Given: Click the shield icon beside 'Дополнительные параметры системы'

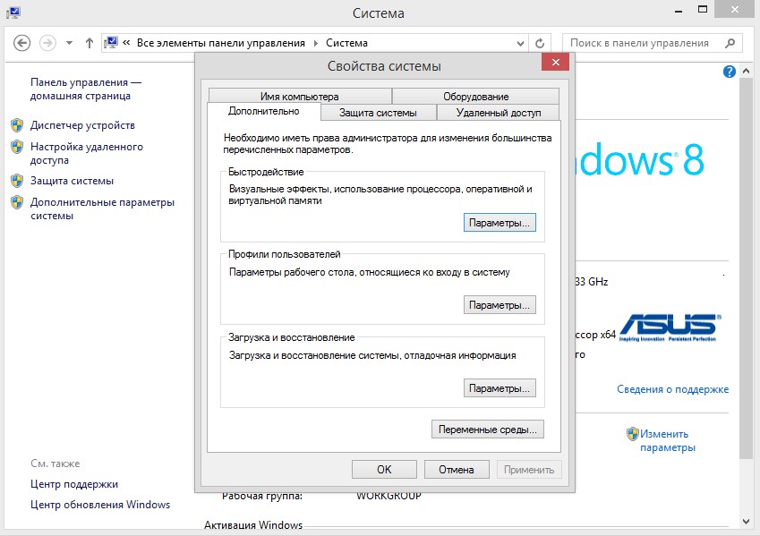Looking at the screenshot, I should pos(17,202).
